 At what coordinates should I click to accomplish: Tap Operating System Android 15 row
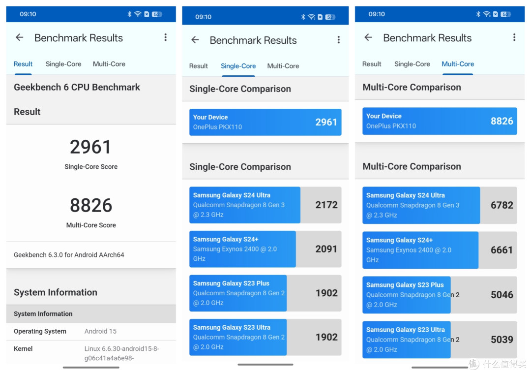91,331
